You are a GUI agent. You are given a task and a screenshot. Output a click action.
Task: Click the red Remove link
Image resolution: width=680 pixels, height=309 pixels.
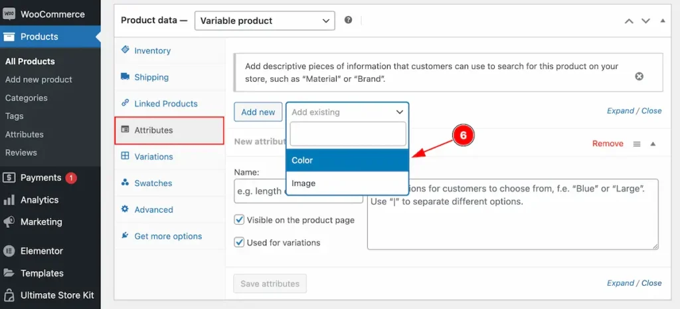(x=608, y=144)
